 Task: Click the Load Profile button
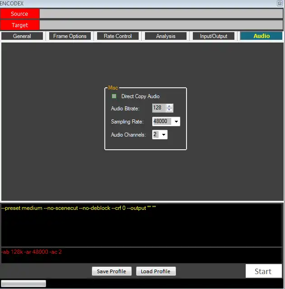click(x=156, y=271)
